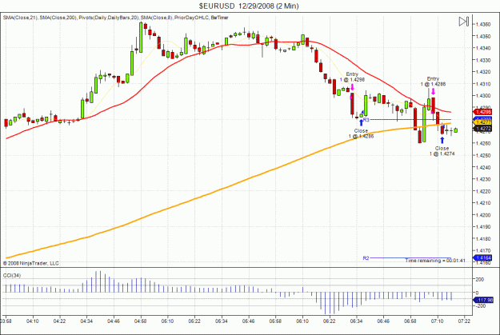
Task: Click the R2 pivot label
Action: tap(366, 258)
